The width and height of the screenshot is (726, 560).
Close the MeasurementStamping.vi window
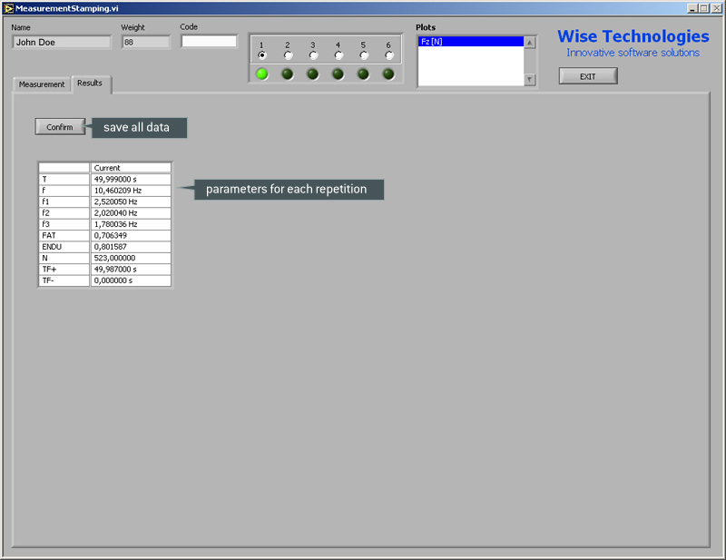pos(716,8)
